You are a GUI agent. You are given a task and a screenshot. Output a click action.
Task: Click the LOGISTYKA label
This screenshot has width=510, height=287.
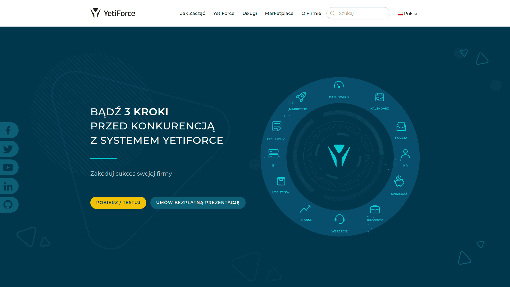click(x=280, y=192)
